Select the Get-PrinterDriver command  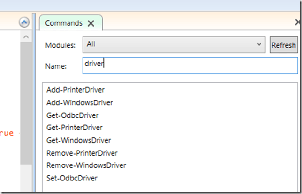75,128
